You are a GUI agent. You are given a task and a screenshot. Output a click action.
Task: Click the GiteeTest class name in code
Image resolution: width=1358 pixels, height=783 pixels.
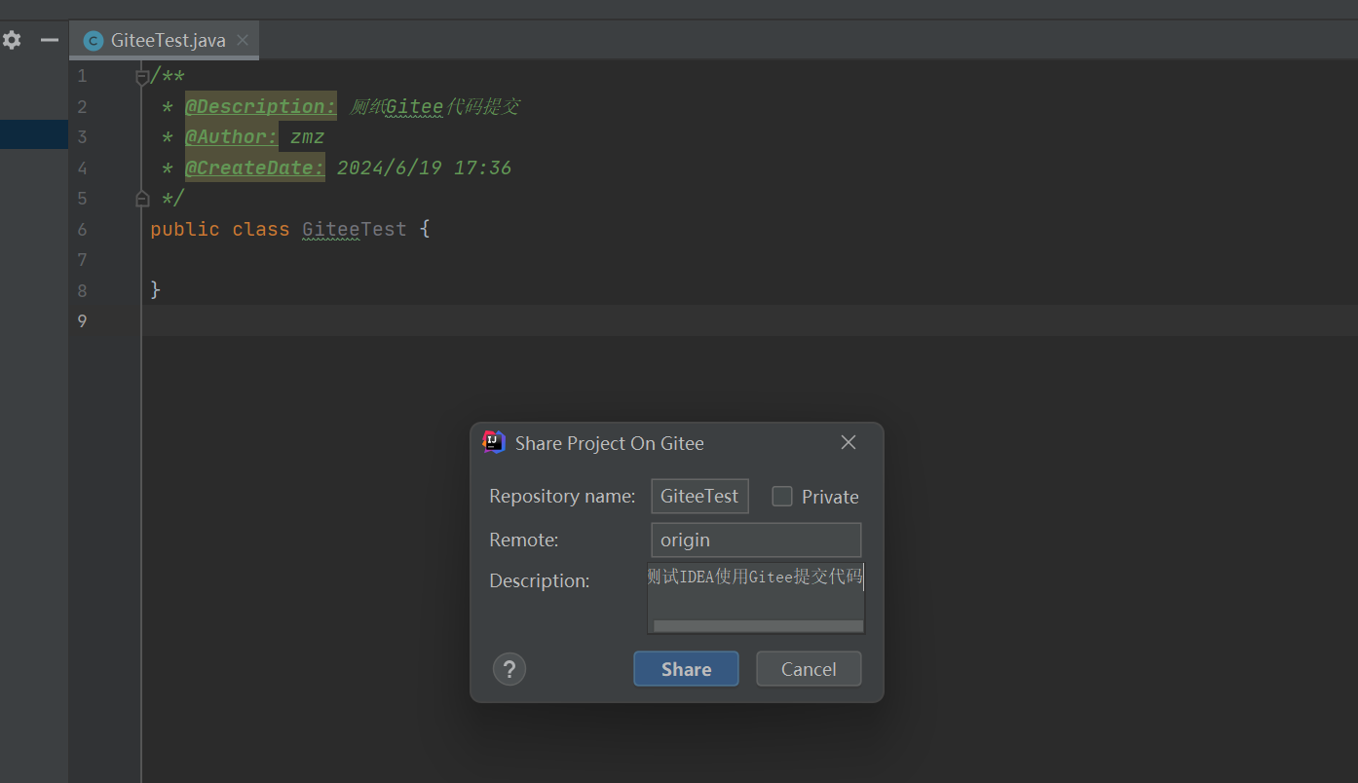click(x=355, y=229)
